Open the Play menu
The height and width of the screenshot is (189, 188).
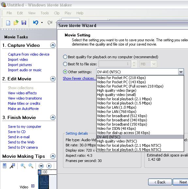(68, 13)
